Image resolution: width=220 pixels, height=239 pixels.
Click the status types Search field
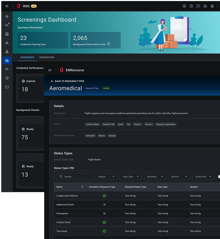click(x=74, y=177)
